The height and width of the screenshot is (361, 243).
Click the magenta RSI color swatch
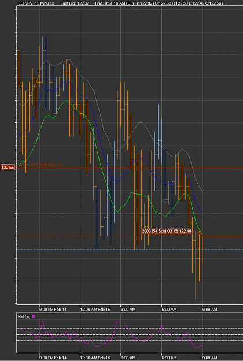[34, 317]
